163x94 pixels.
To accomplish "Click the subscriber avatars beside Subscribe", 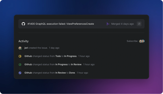I will 142,41.
